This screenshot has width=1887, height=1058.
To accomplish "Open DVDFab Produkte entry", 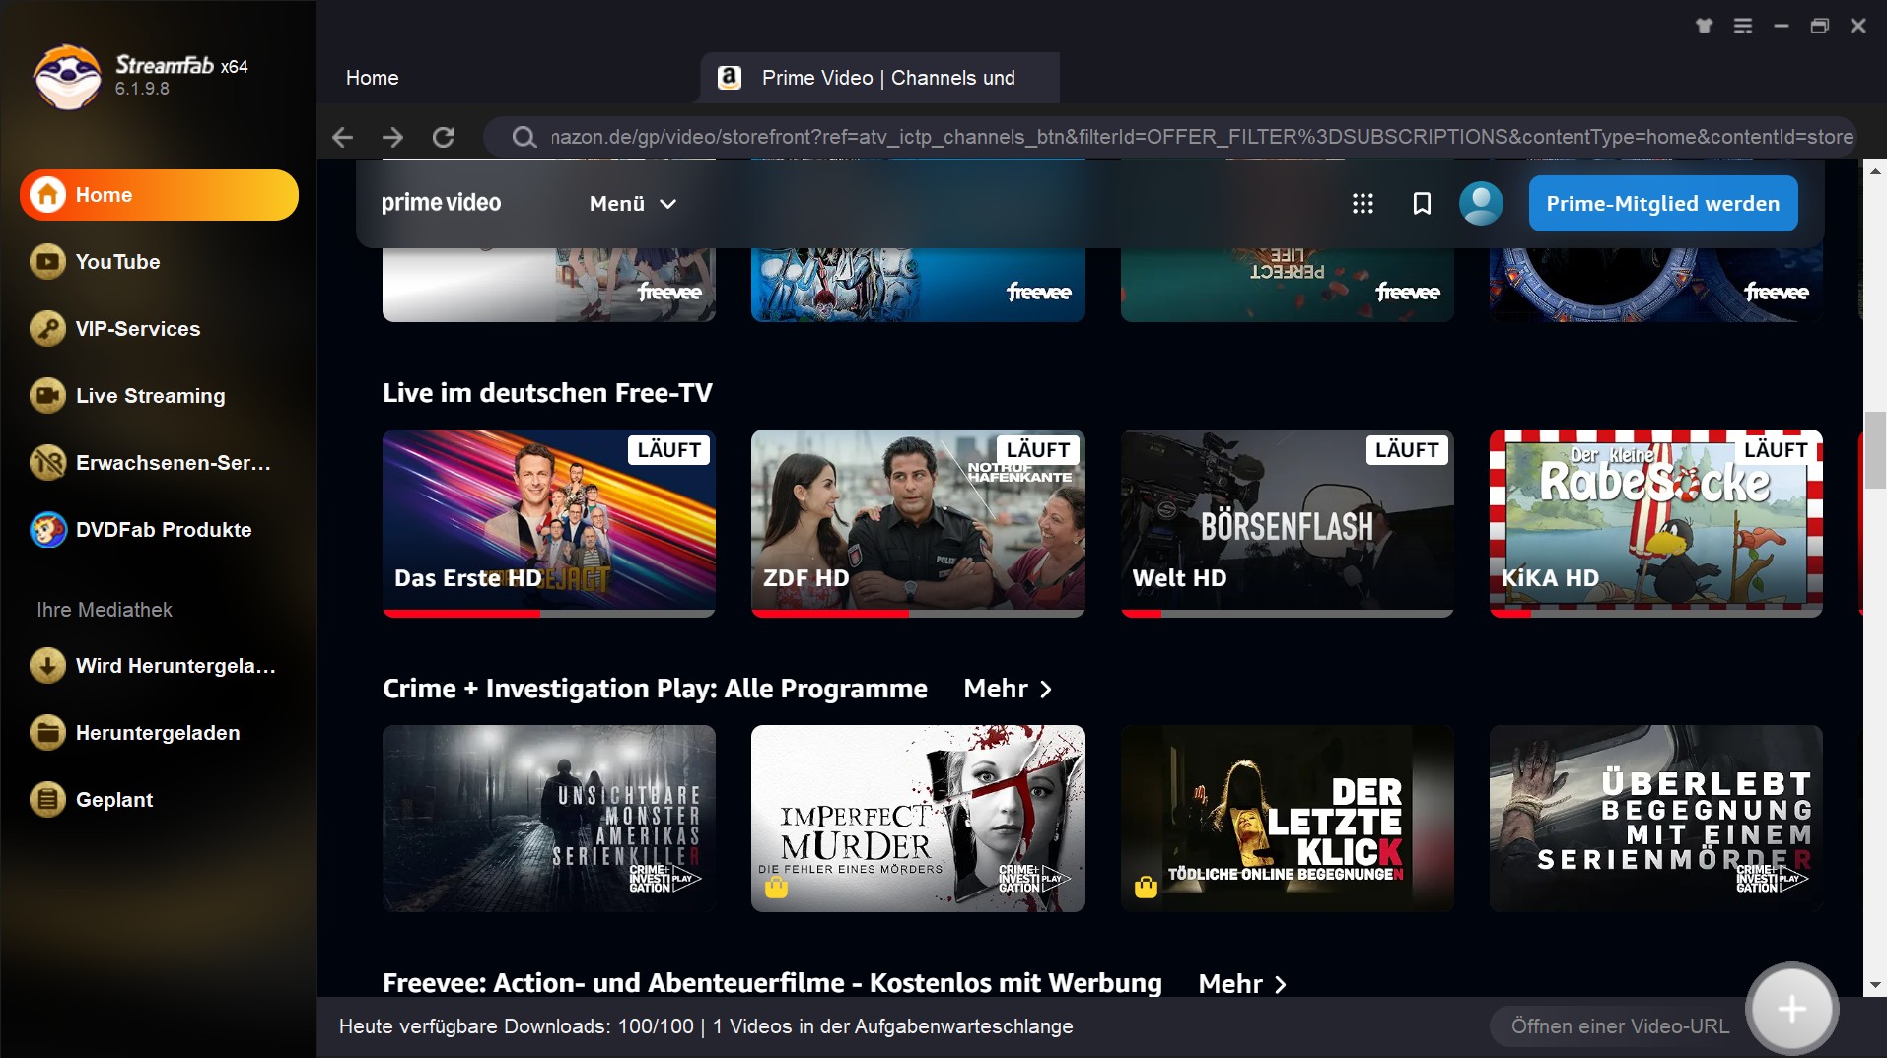I will coord(159,530).
